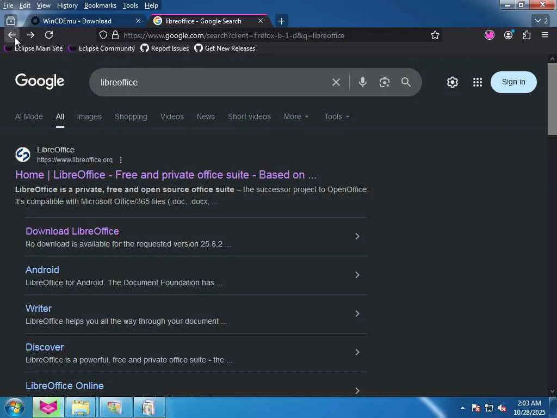Open the View menu

tap(44, 5)
